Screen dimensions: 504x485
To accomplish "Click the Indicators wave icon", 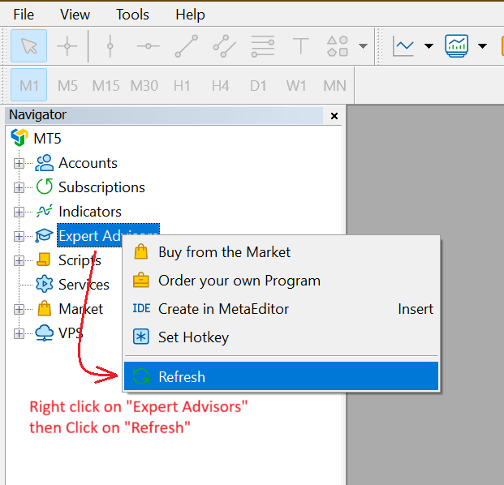I will (44, 211).
